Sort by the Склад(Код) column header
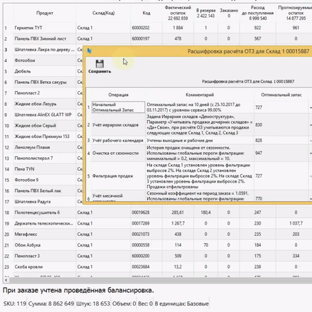 click(103, 13)
